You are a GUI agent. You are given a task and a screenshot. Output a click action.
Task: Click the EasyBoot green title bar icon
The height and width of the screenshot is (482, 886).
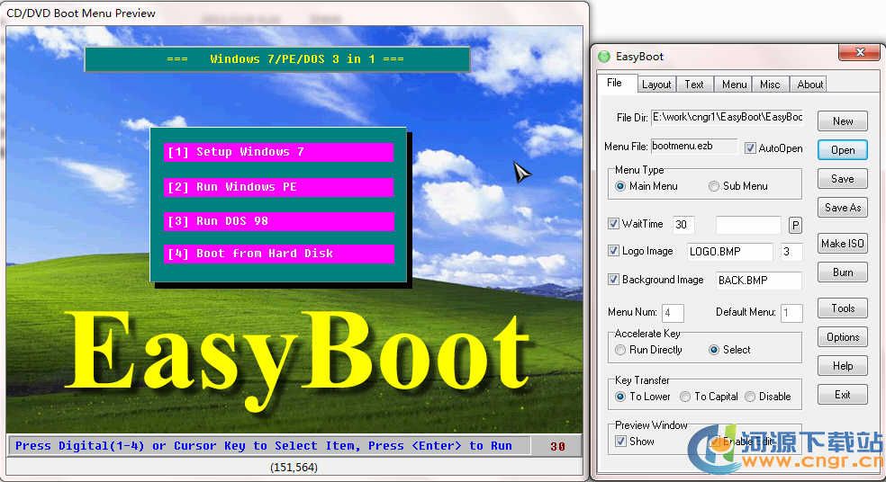[x=604, y=57]
